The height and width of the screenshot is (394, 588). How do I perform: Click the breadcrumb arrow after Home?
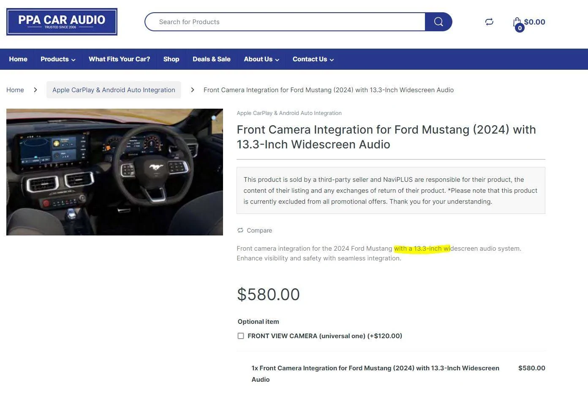coord(35,90)
